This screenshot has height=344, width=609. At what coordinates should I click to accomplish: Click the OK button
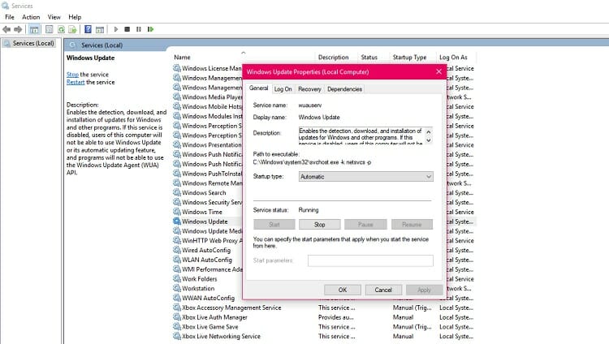(x=343, y=290)
